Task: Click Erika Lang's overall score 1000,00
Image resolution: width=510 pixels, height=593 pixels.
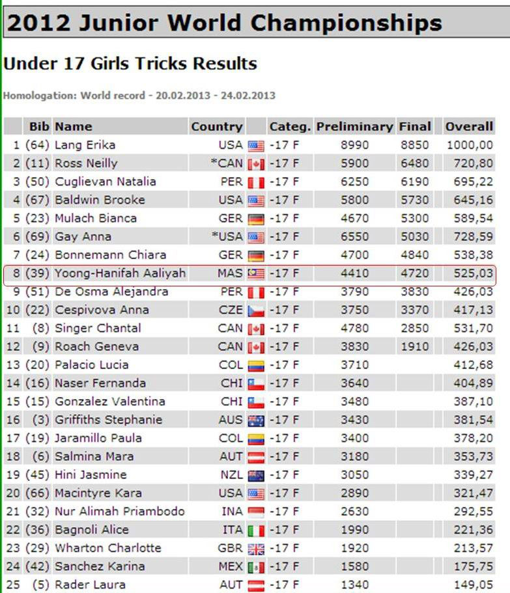Action: tap(470, 145)
